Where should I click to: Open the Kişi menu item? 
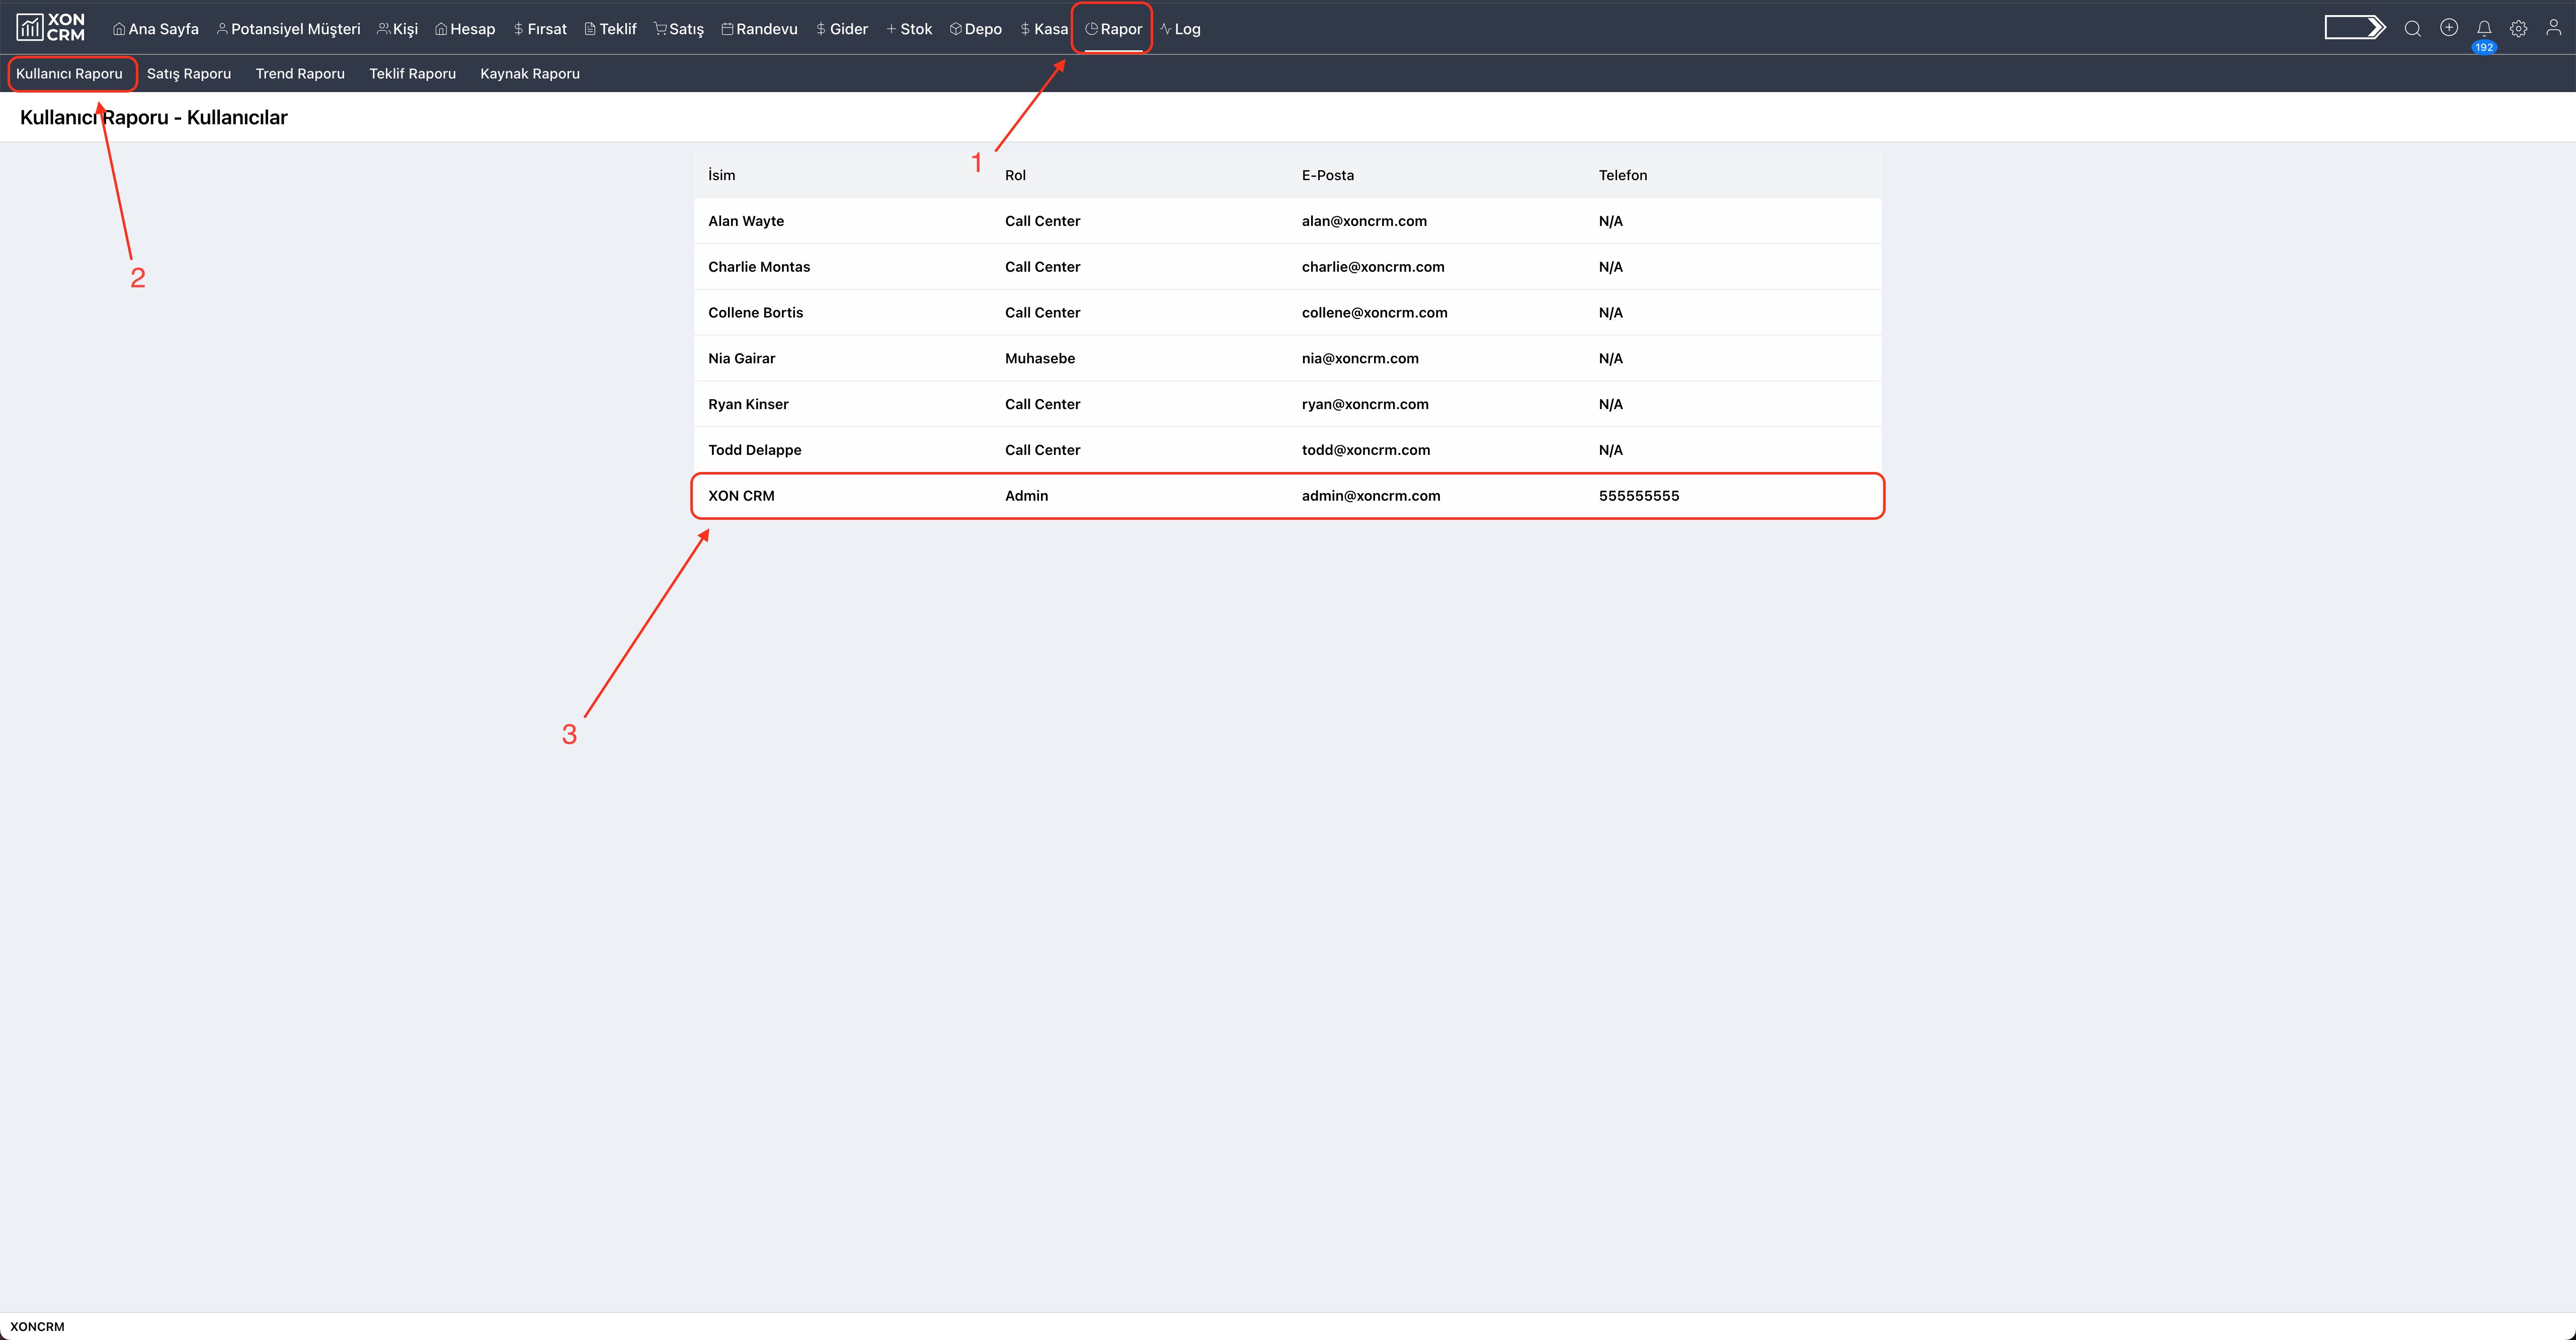(397, 29)
